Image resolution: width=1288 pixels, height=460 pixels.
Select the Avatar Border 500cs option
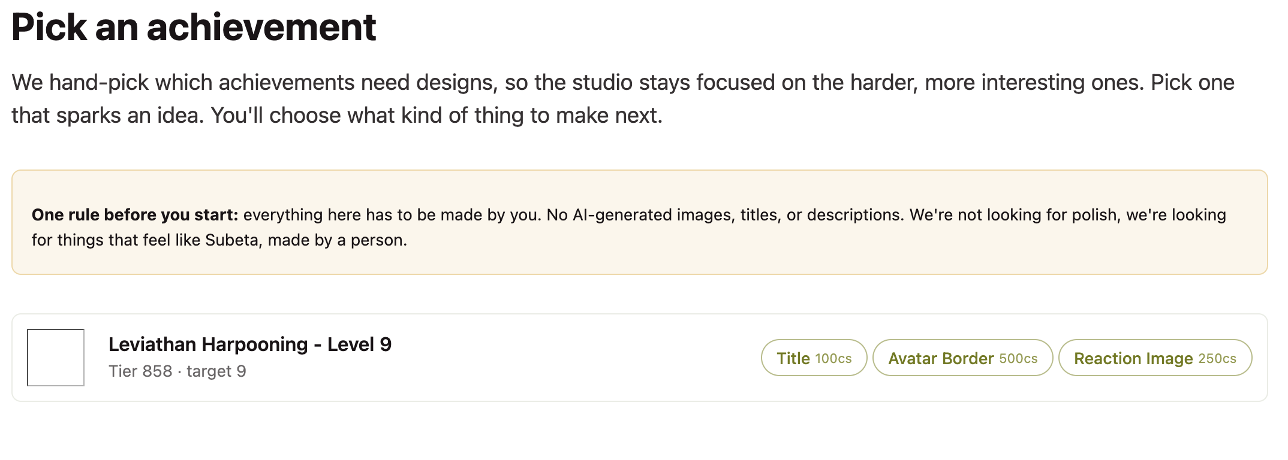click(962, 358)
